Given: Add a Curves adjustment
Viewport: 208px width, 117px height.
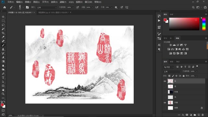Looking at the screenshot, I should coord(178,45).
